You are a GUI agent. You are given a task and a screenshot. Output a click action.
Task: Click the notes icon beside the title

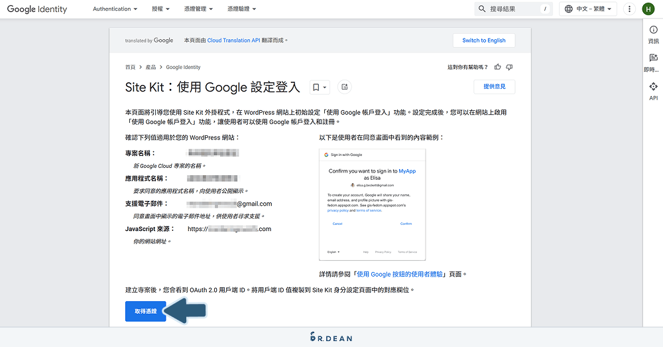click(x=345, y=87)
